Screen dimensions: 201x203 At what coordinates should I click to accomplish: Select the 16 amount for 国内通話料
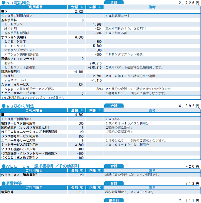(82, 128)
